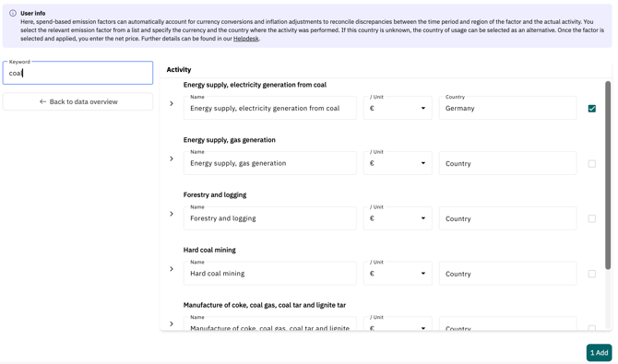Screen dimensions: 618x364
Task: Expand the Energy supply, gas generation row
Action: coord(172,159)
